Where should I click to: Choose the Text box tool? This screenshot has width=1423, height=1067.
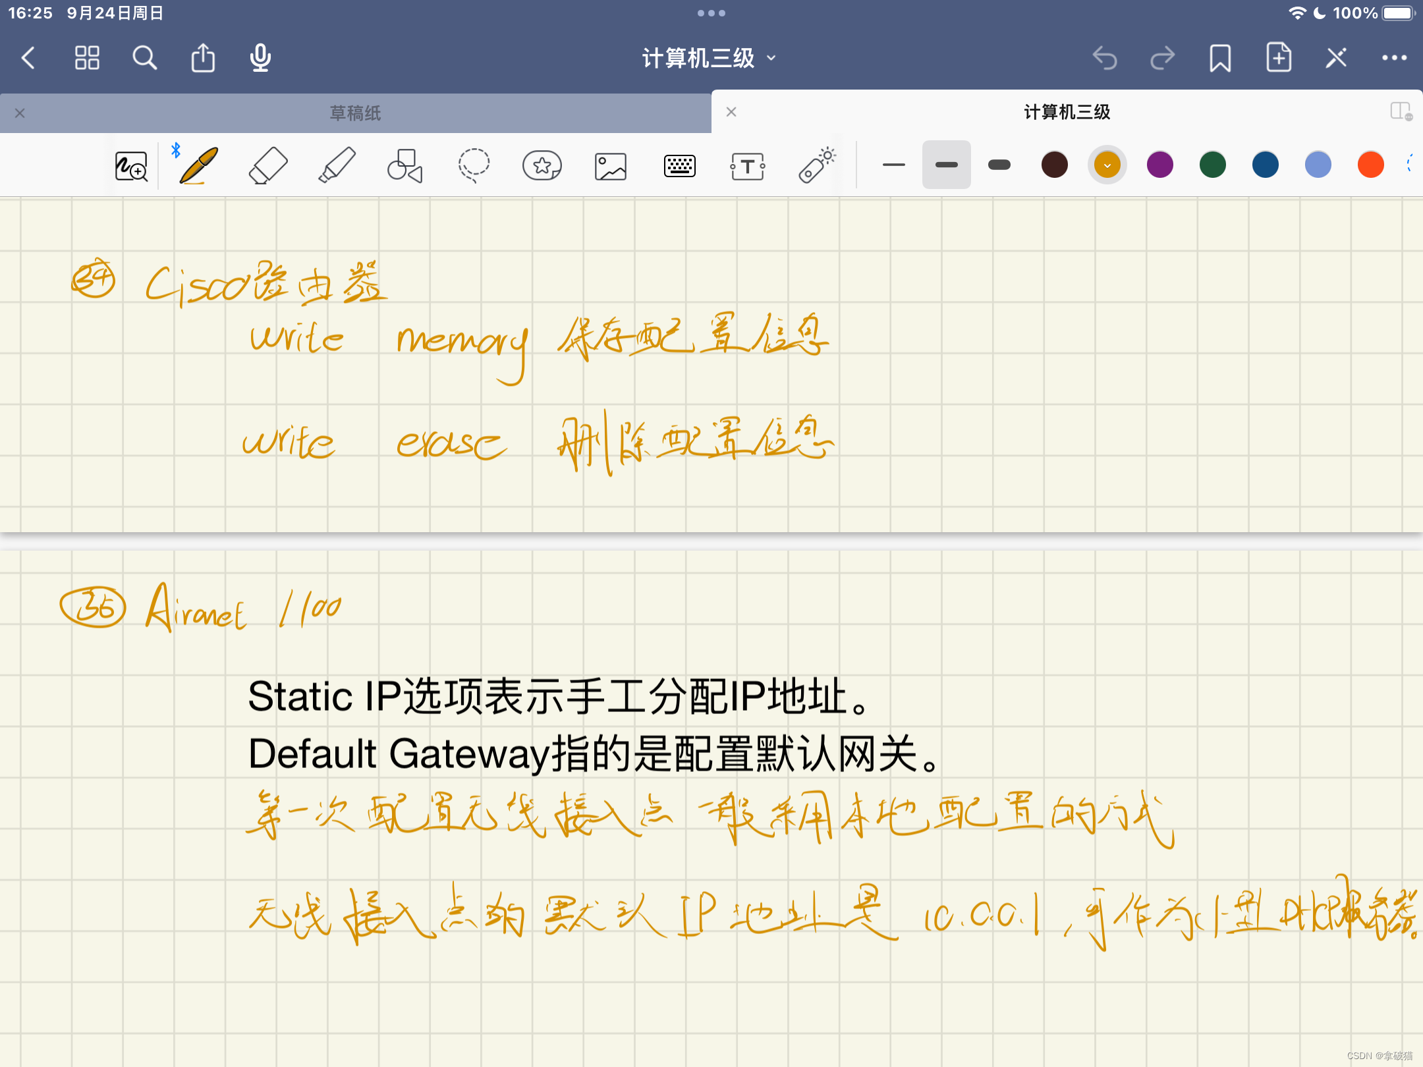click(x=748, y=166)
